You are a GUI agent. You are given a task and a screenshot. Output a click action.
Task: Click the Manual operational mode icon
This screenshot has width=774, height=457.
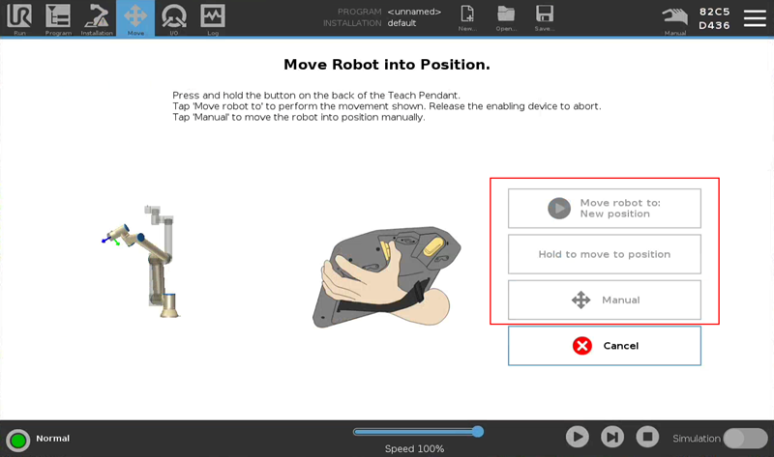(x=675, y=17)
